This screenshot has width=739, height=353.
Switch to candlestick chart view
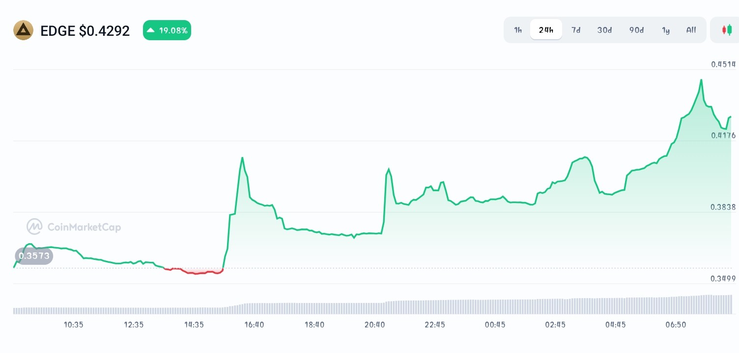(727, 30)
